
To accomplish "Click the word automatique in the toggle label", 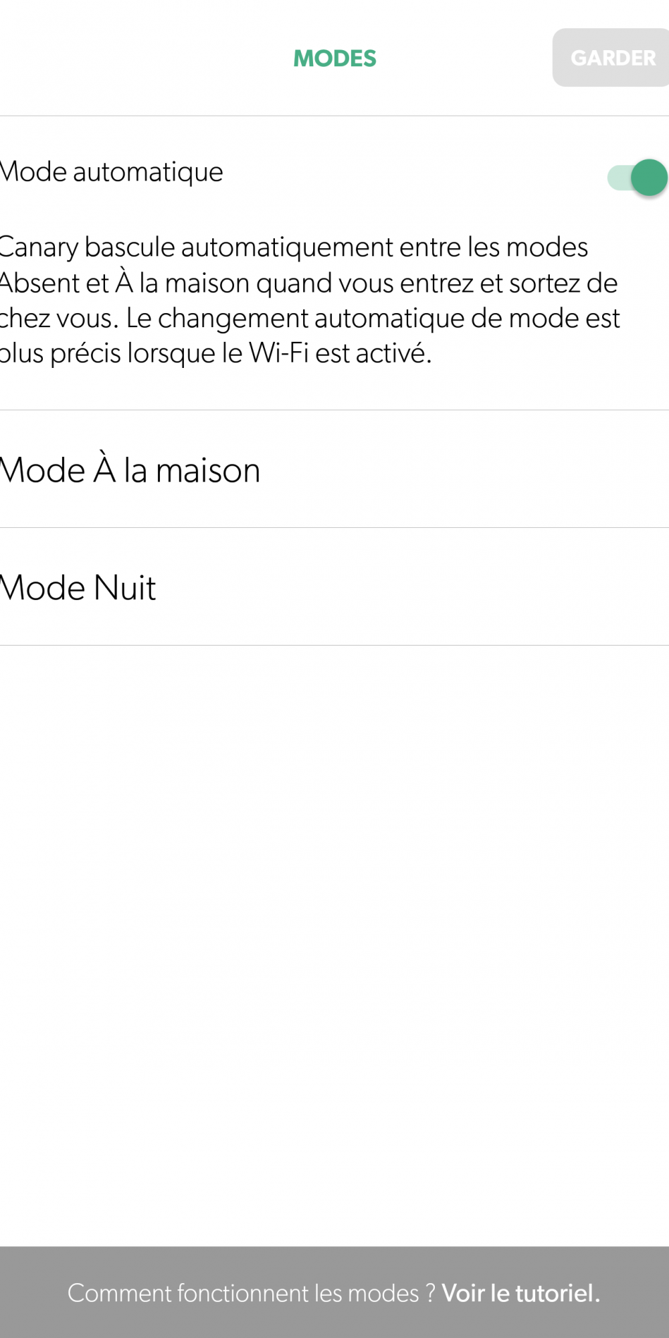I will pos(148,173).
